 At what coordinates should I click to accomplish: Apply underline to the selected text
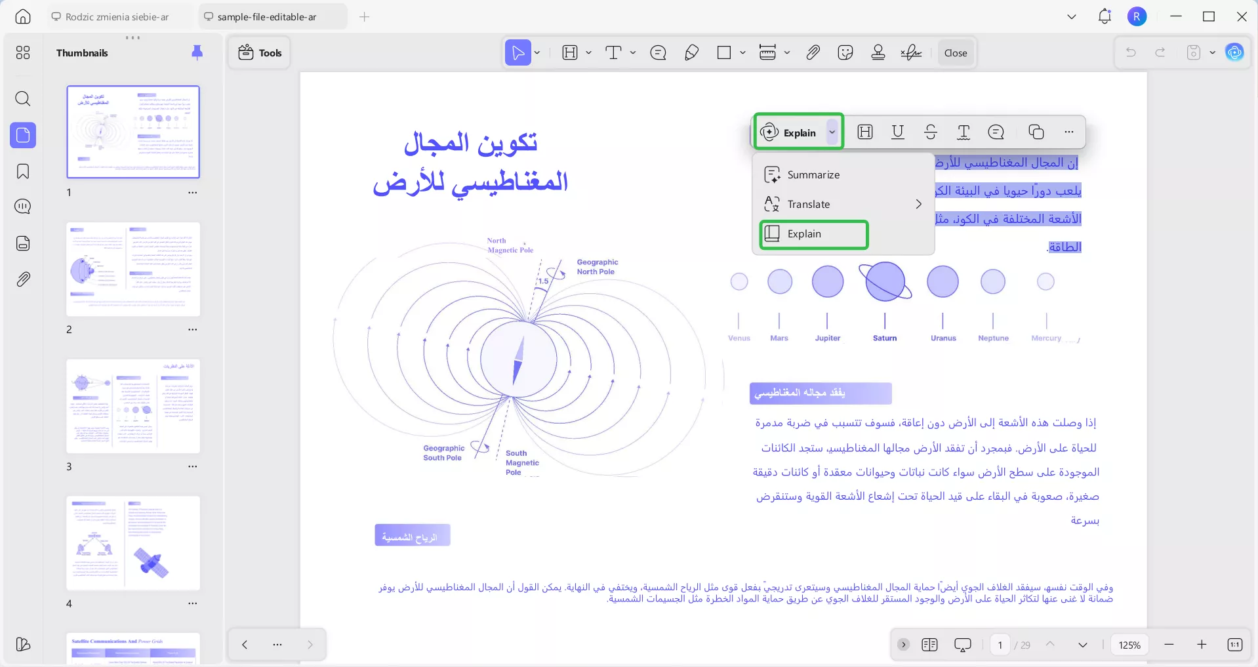point(897,132)
